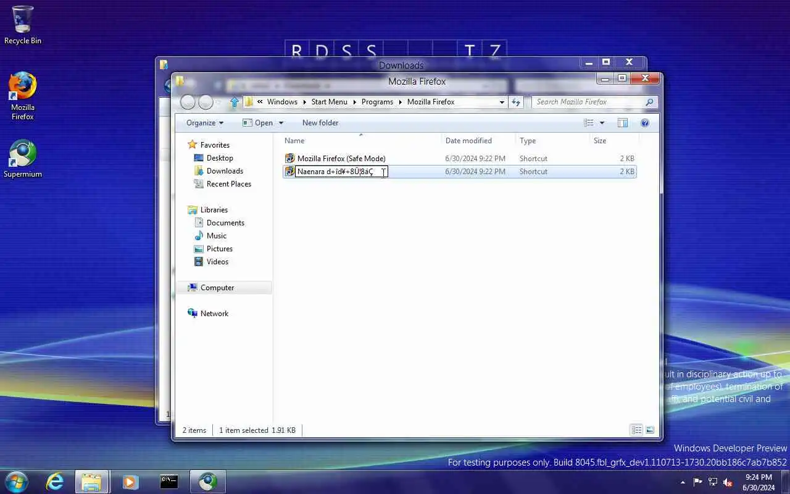790x494 pixels.
Task: Sort by the Size column header
Action: click(614, 141)
